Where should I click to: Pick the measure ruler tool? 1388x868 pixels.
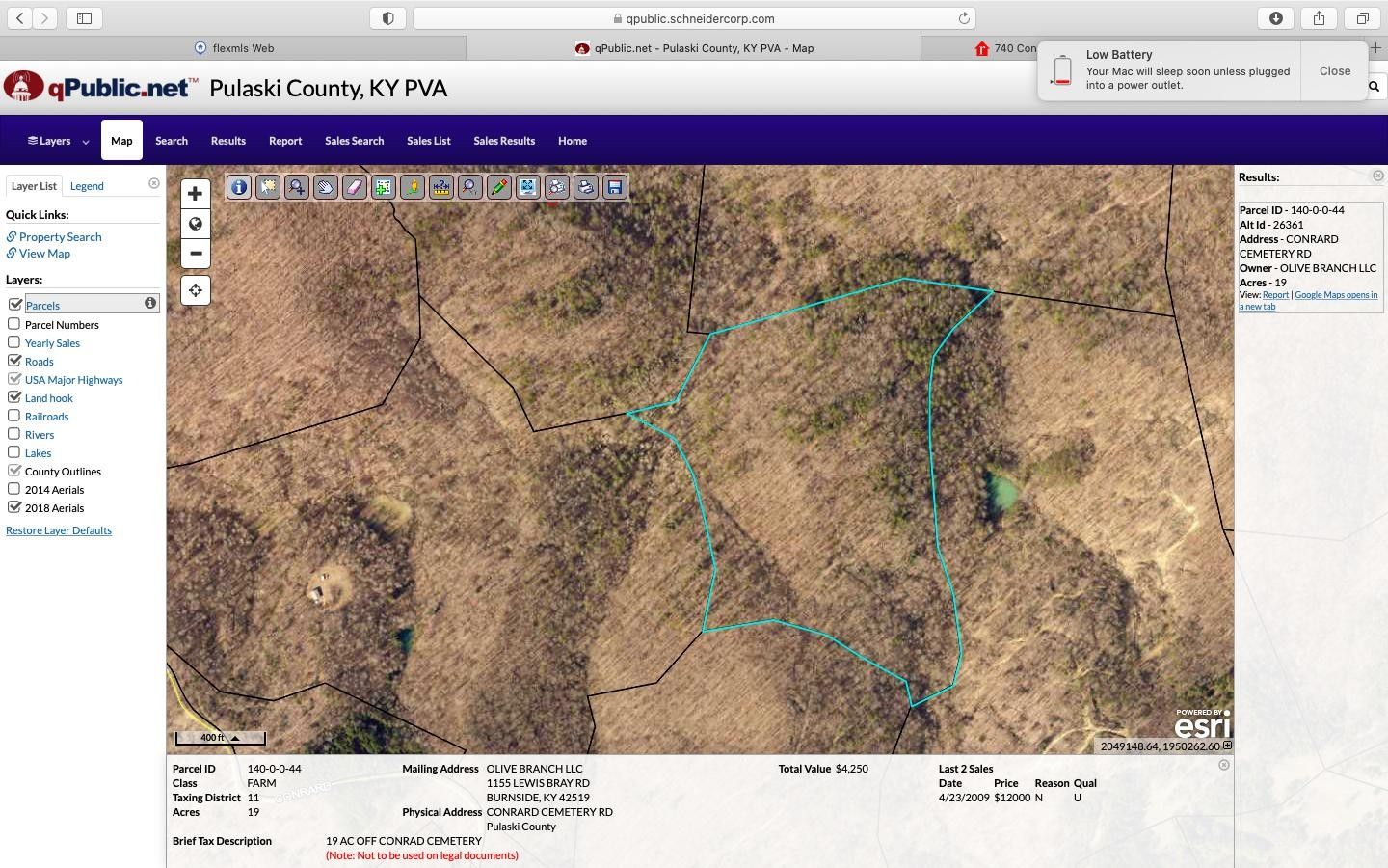pos(441,187)
